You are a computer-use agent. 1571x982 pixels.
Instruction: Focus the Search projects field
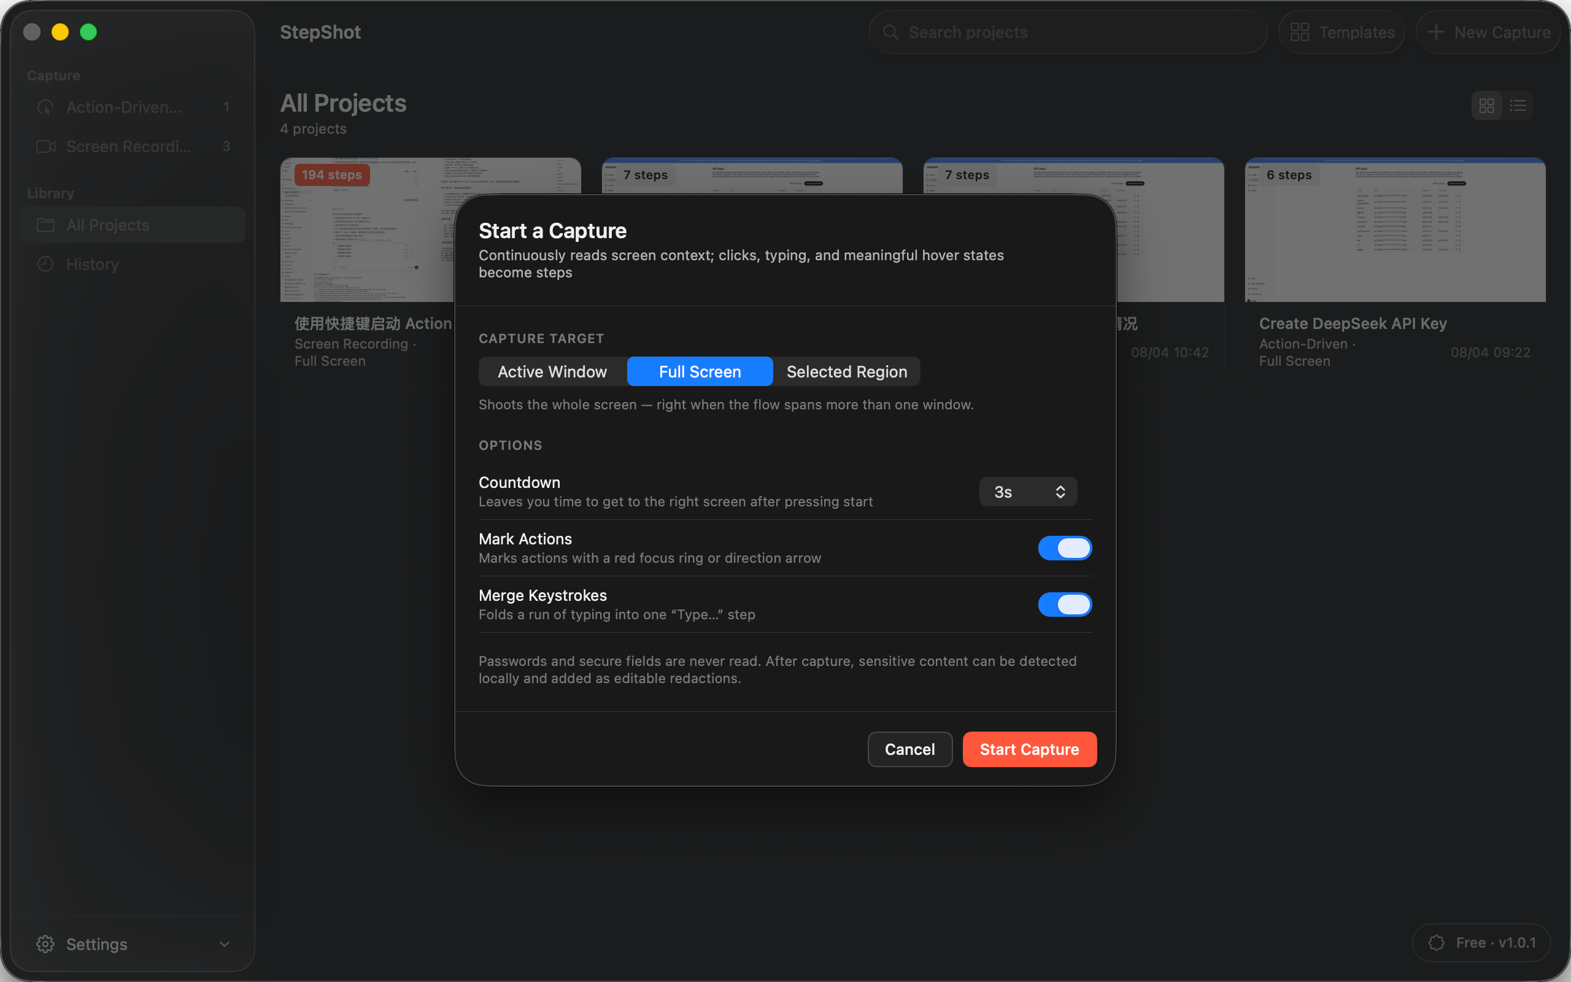tap(1068, 33)
